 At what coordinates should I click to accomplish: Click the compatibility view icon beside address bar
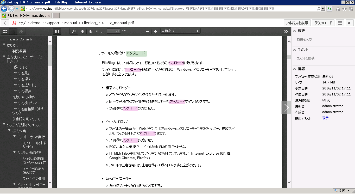[x=329, y=9]
